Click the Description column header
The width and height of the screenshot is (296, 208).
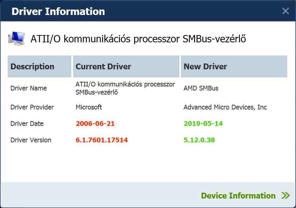pyautogui.click(x=33, y=66)
